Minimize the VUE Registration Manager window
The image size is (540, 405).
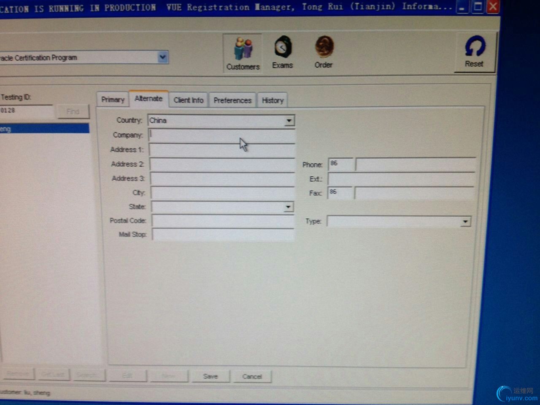pyautogui.click(x=462, y=7)
